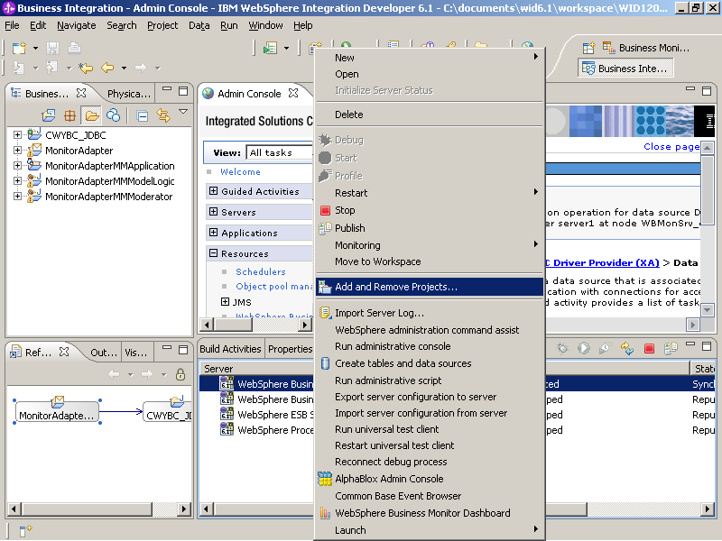Choose Delete from the context menu
This screenshot has height=541, width=722.
pos(430,115)
